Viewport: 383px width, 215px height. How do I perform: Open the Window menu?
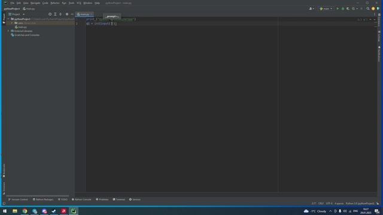(x=88, y=3)
